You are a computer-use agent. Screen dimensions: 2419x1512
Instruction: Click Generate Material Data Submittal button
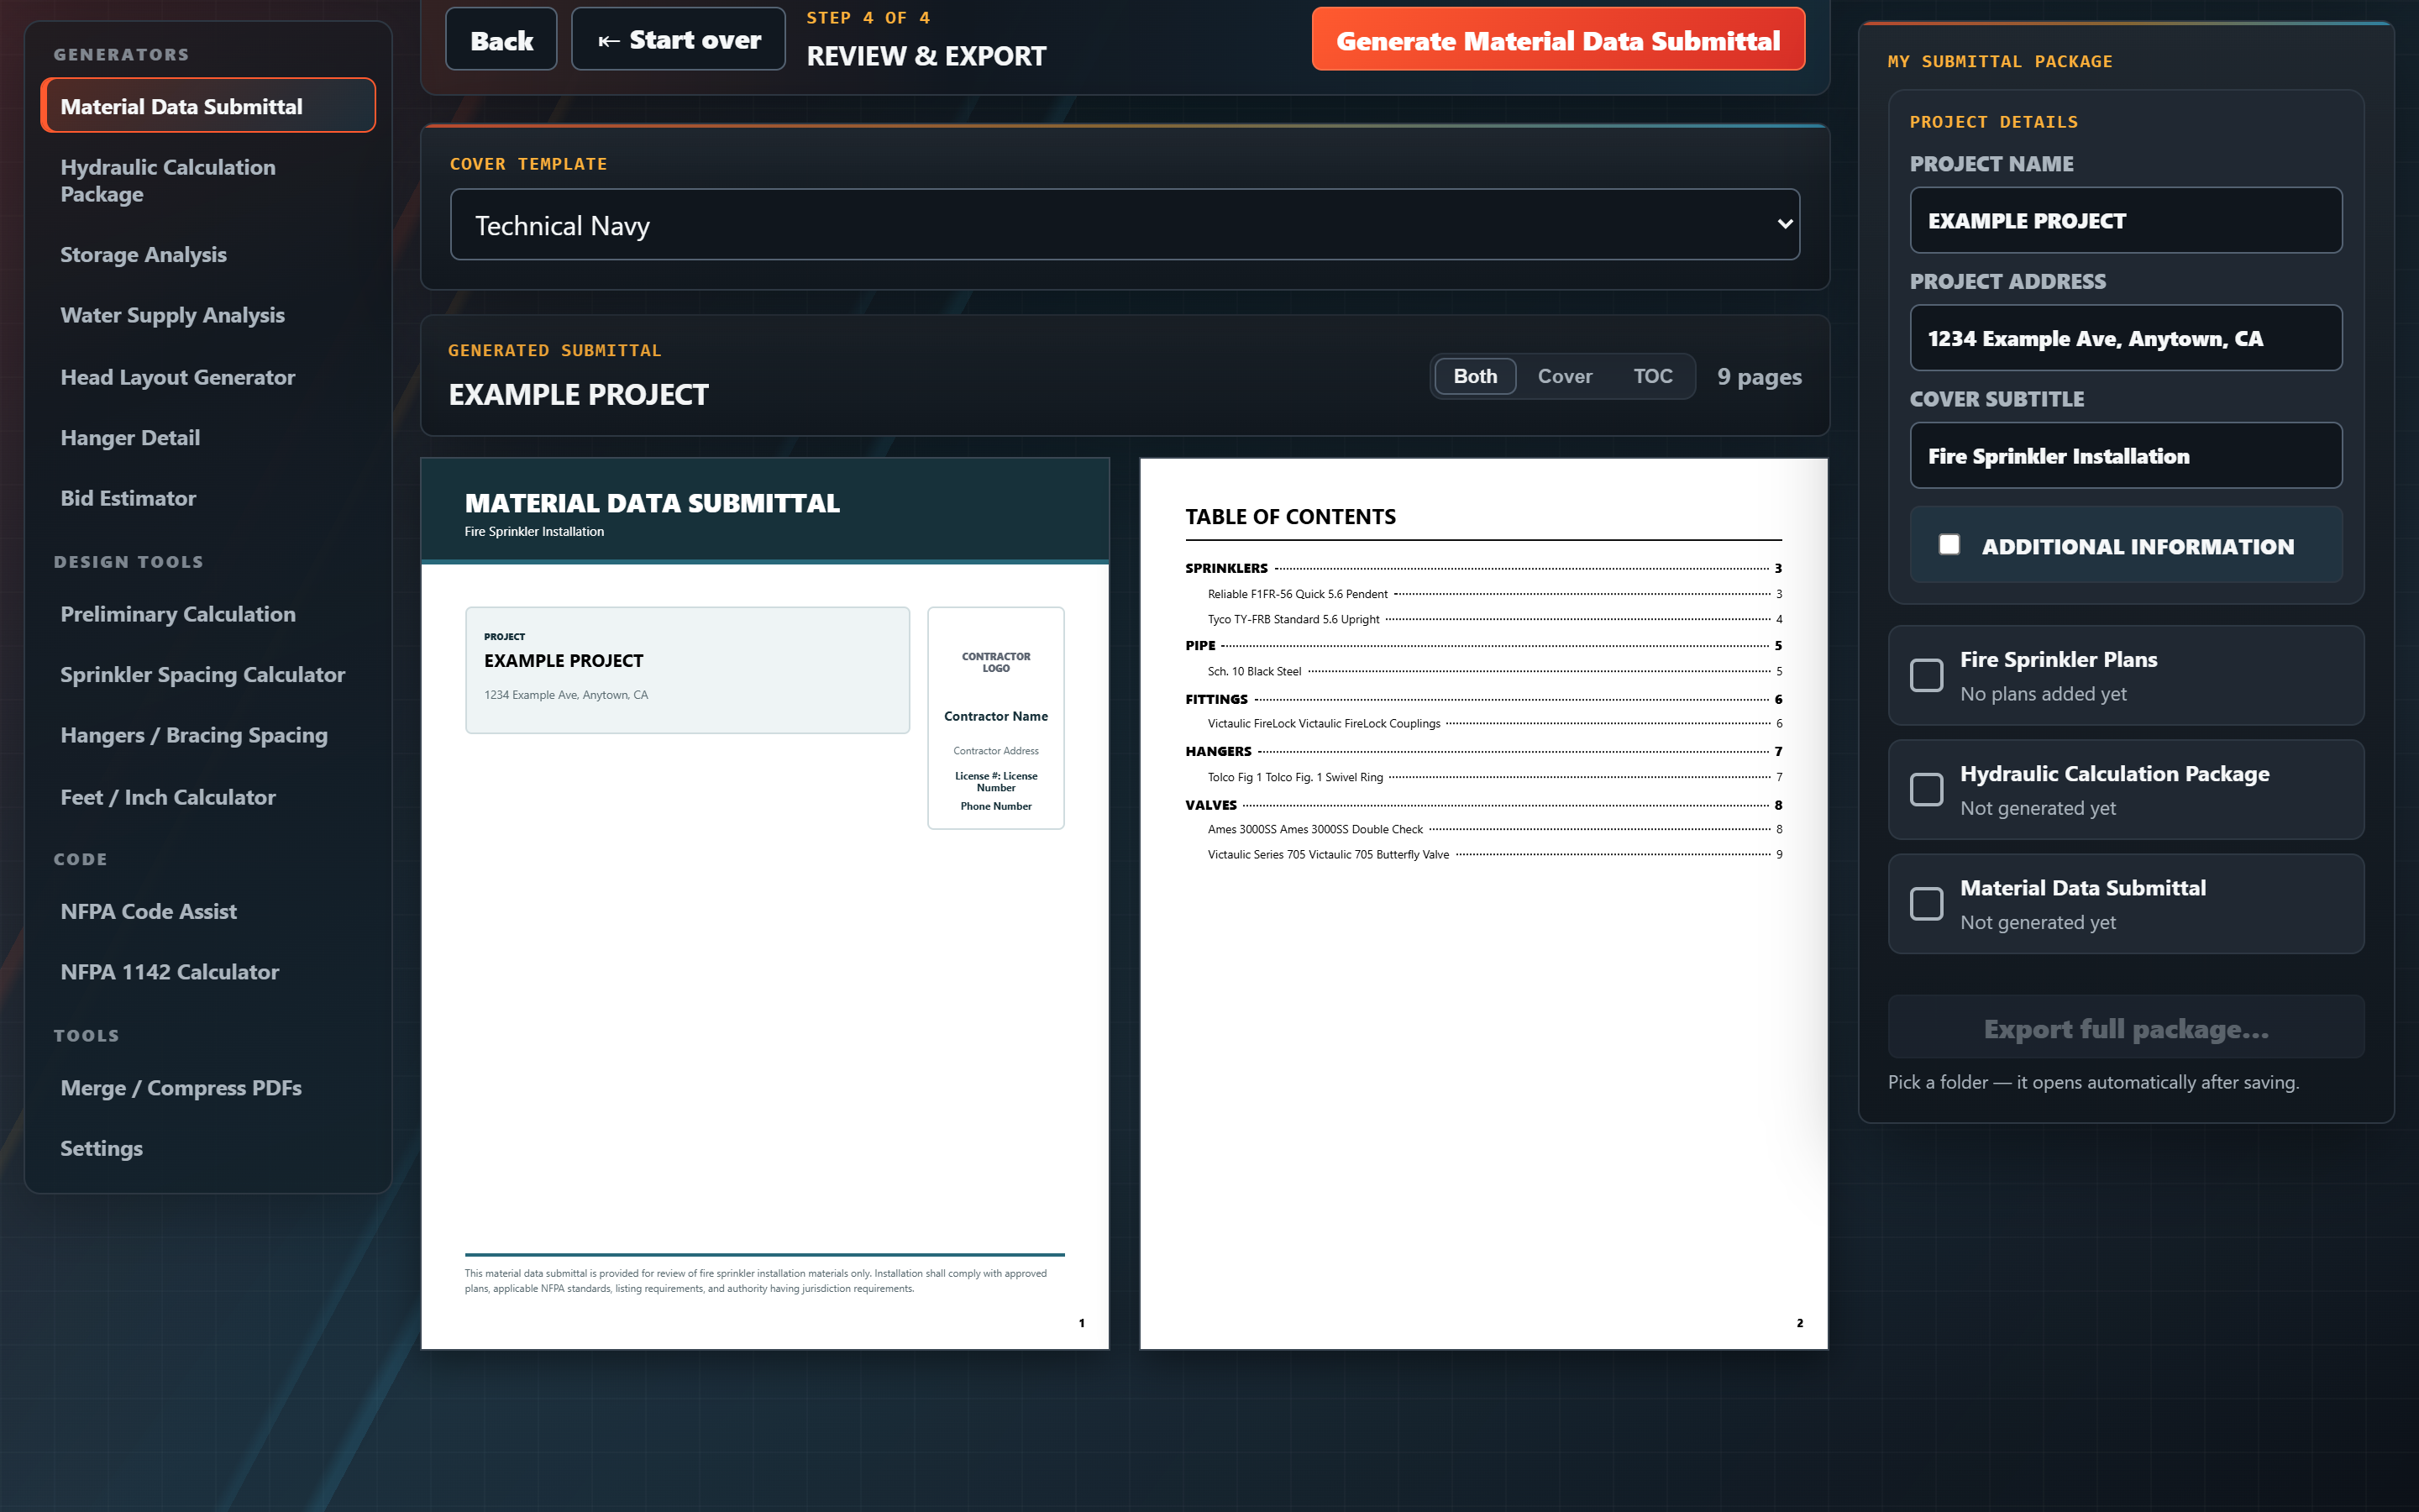[1557, 39]
